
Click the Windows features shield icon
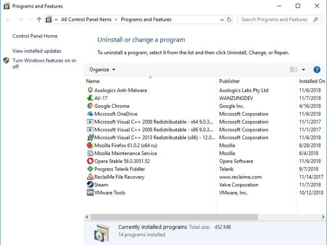6,61
